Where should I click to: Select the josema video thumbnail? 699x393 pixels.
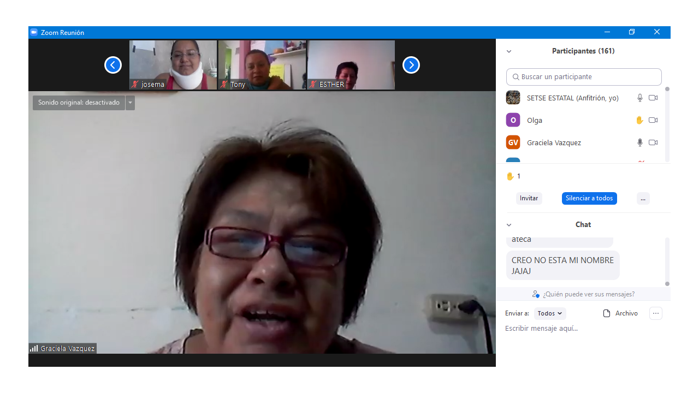[173, 65]
